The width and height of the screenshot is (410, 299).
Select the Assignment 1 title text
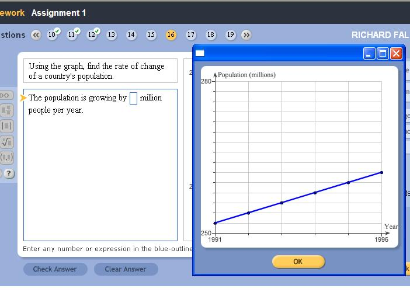(x=58, y=13)
